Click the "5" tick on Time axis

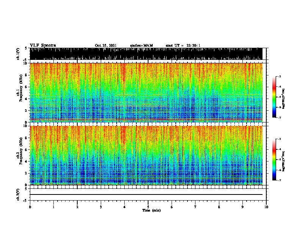pyautogui.click(x=148, y=207)
